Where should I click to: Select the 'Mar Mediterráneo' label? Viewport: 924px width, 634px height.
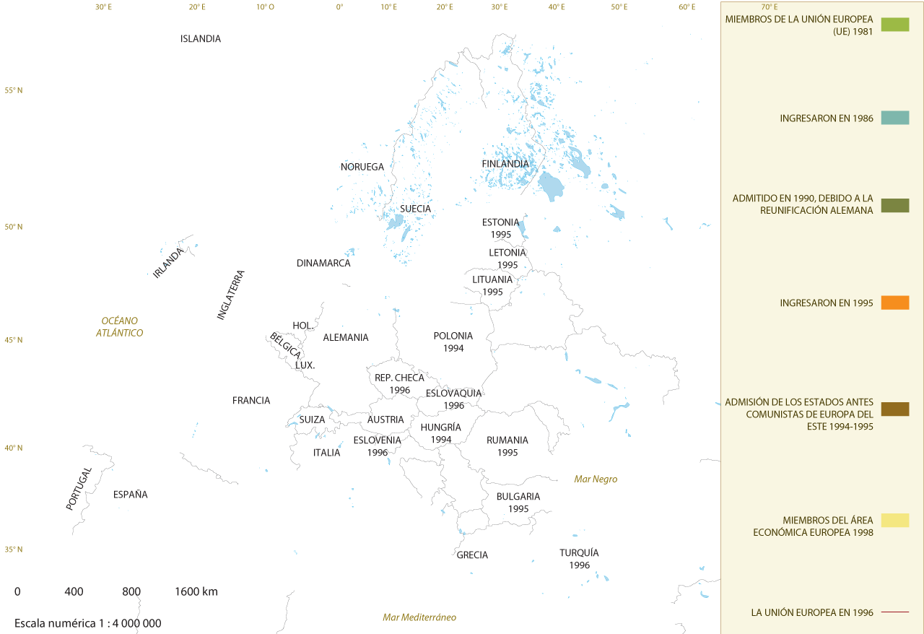point(419,617)
